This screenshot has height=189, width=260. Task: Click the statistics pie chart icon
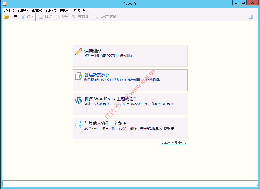(x=58, y=17)
